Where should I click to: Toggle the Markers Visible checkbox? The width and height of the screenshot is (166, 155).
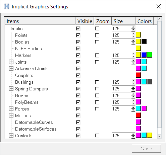(78, 55)
